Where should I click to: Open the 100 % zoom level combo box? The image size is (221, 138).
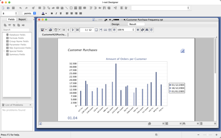tap(126, 30)
